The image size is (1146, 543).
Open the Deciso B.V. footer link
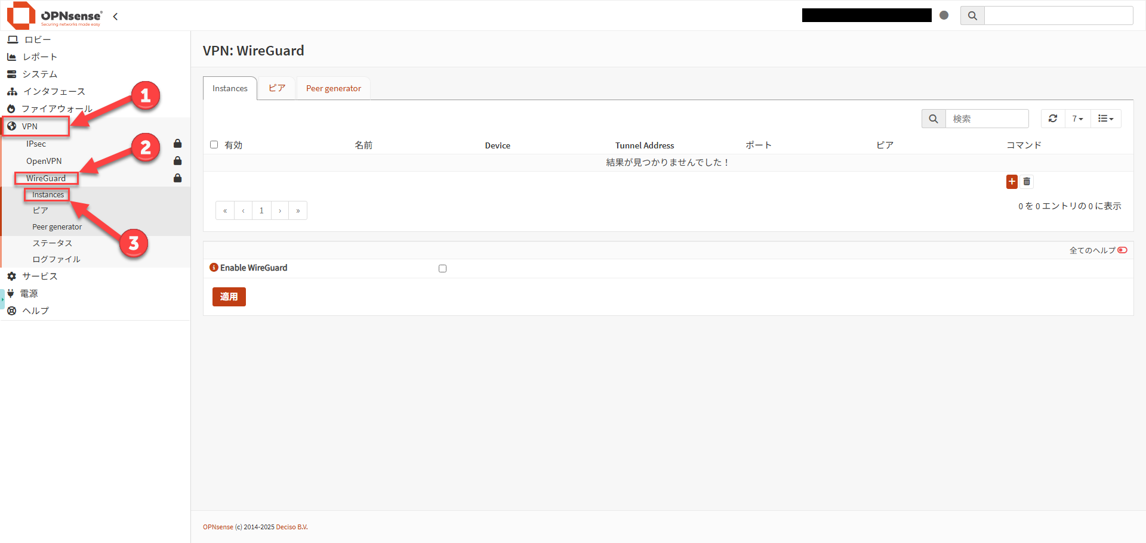tap(291, 527)
